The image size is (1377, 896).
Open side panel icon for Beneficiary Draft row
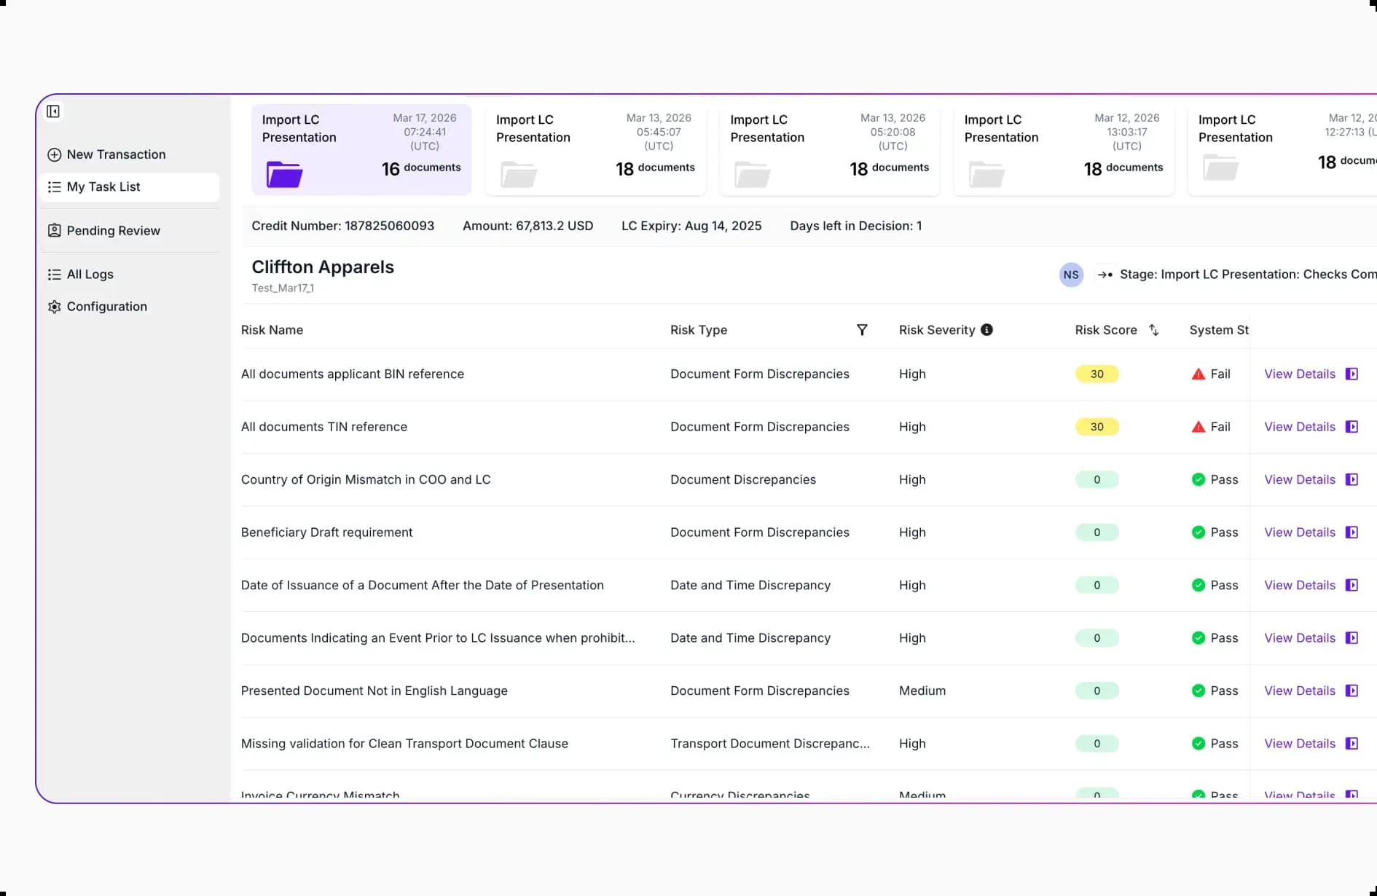(x=1351, y=533)
